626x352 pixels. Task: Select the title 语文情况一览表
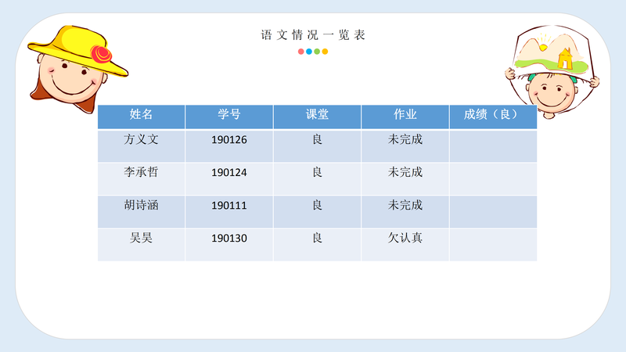click(313, 34)
